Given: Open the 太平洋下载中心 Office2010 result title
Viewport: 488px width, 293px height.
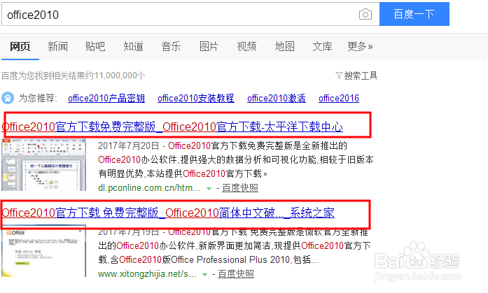Looking at the screenshot, I should 172,127.
